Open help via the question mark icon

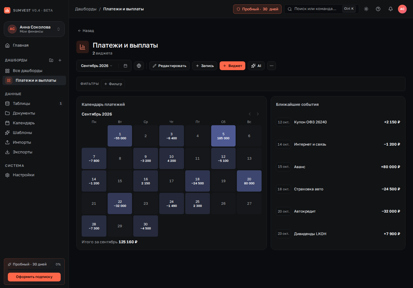378,9
